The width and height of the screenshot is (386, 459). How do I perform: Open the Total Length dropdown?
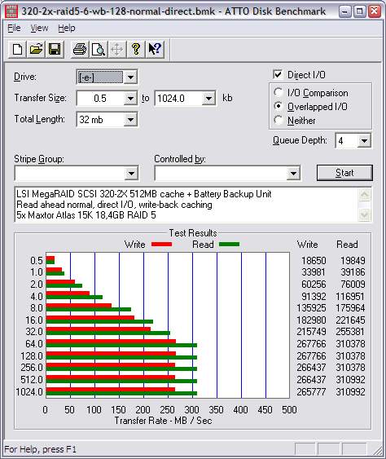coord(131,119)
